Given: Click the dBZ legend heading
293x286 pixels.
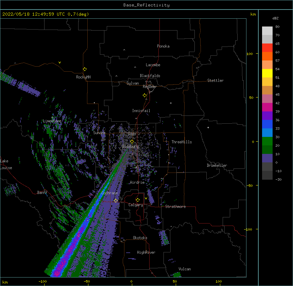Looking at the screenshot, I should (275, 18).
